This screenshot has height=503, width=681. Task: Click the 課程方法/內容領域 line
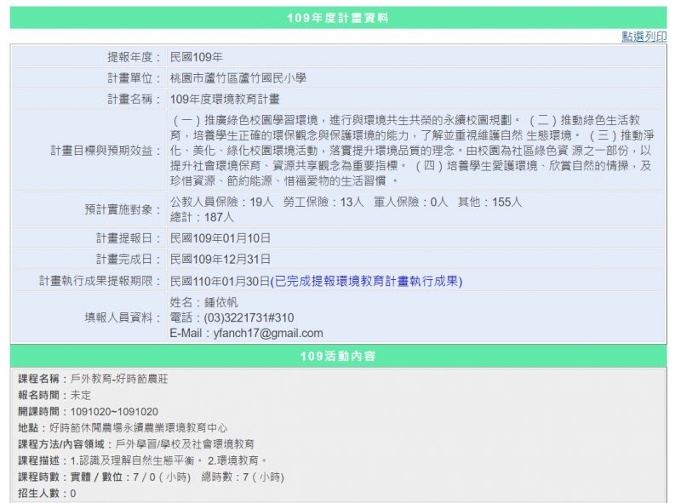coord(136,444)
